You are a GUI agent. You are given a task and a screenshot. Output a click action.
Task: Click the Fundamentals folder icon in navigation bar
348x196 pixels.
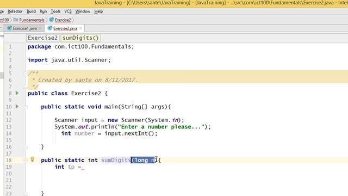[x=16, y=20]
